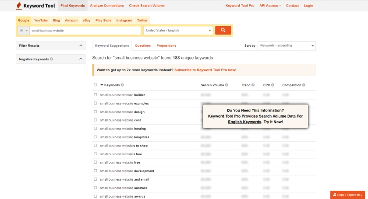Switch to the Bing tab
The image size is (368, 199).
coord(56,21)
